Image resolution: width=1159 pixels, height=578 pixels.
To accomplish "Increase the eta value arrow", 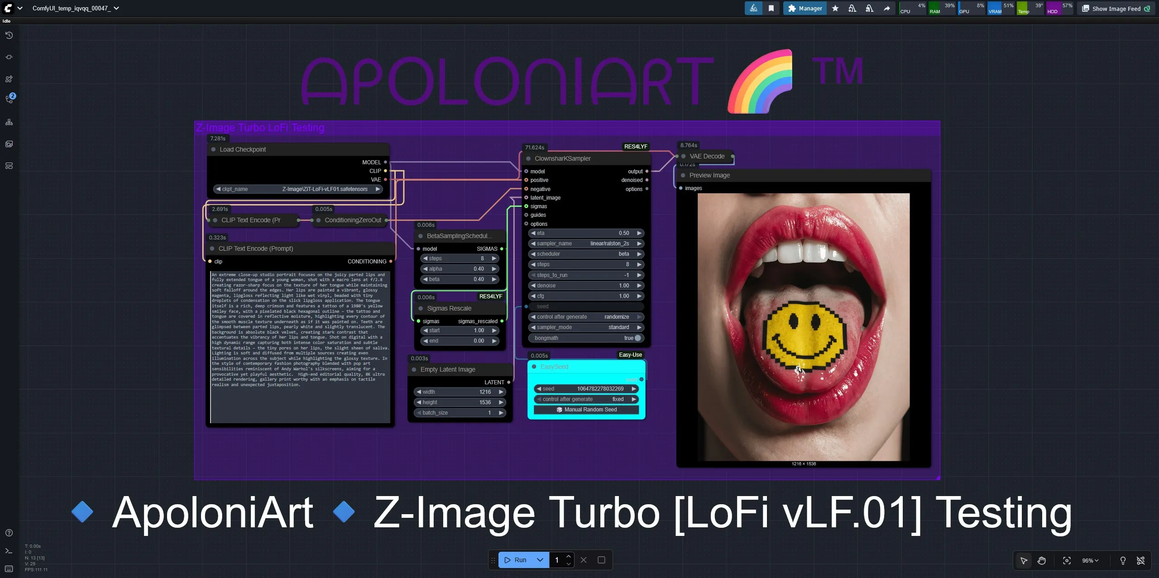I will [x=639, y=233].
